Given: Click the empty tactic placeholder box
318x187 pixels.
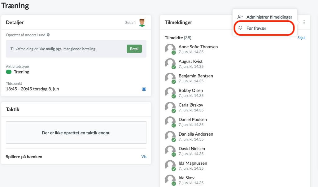Looking at the screenshot, I should click(x=76, y=133).
